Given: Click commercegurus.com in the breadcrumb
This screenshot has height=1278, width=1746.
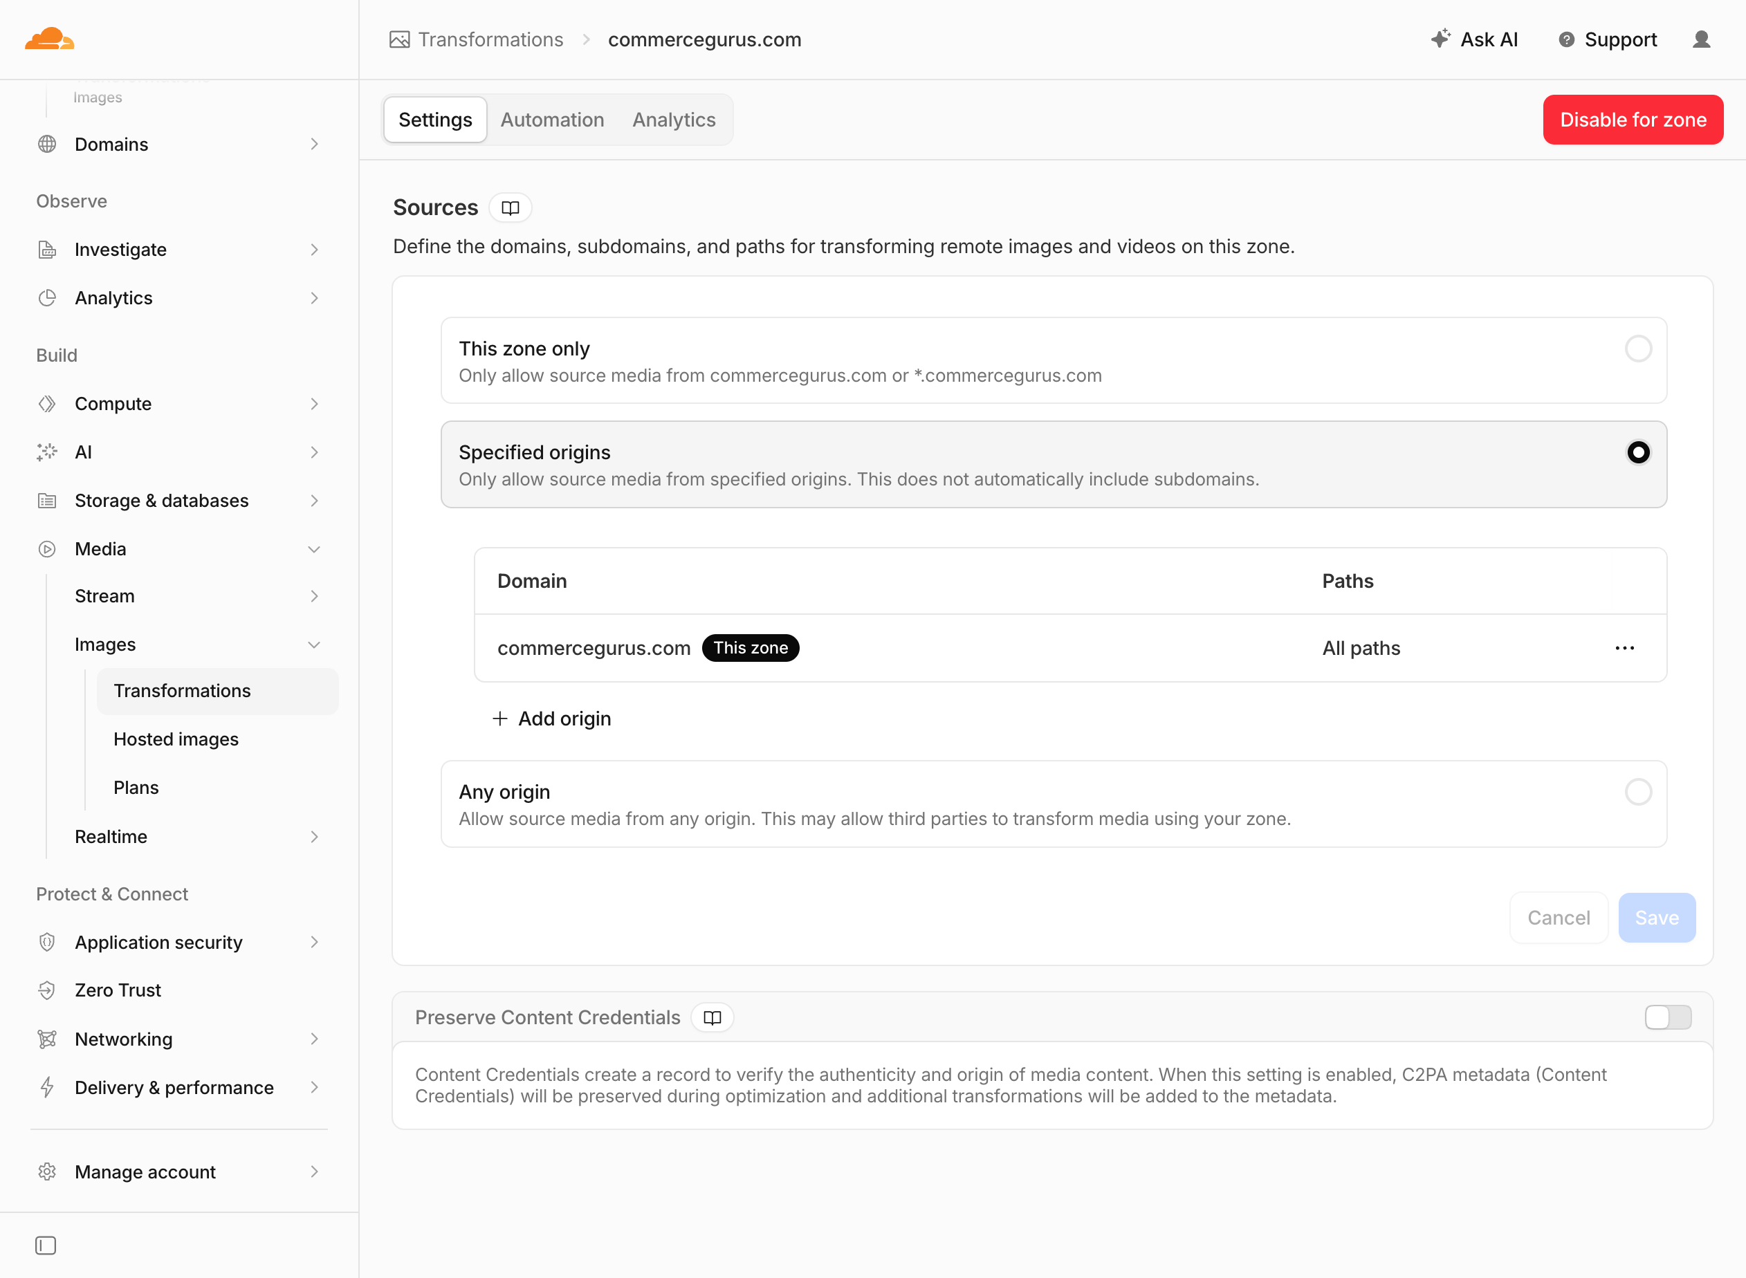Looking at the screenshot, I should (704, 39).
